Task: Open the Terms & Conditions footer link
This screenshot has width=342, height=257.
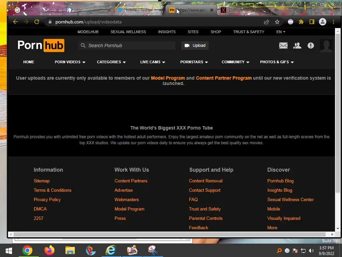Action: 52,190
